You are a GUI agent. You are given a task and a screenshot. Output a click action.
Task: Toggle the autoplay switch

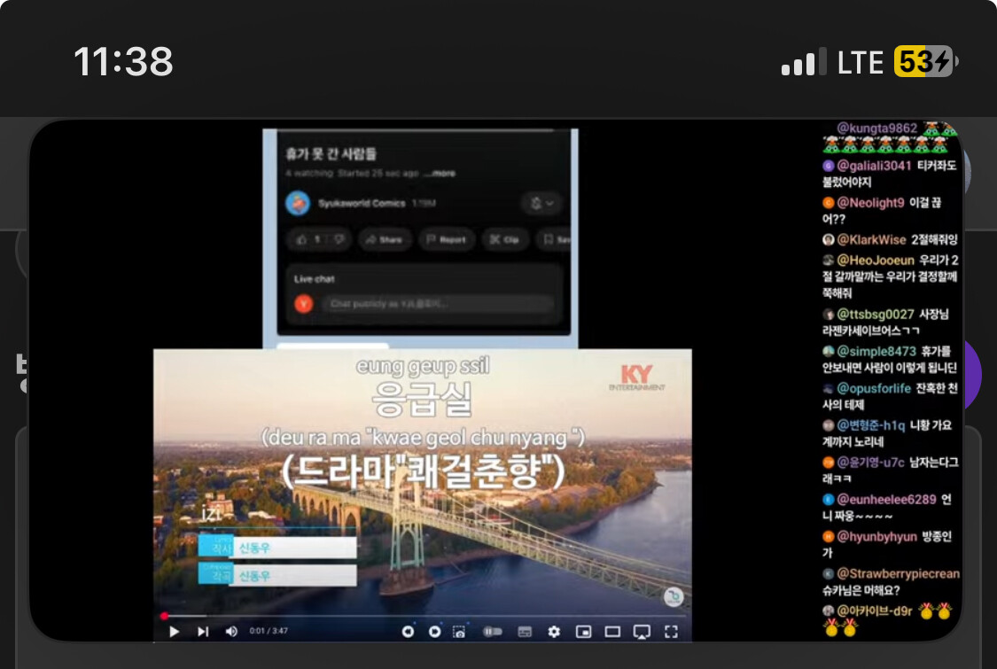point(493,632)
